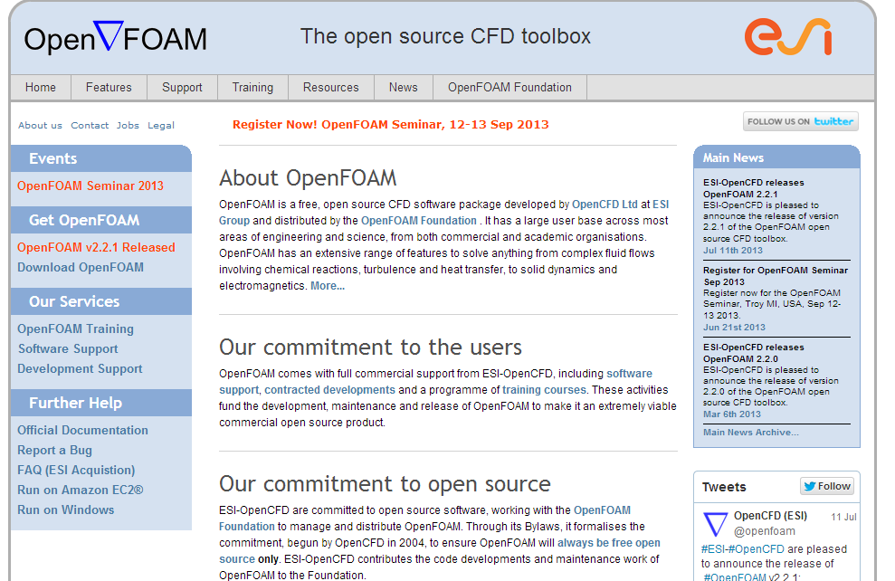
Task: Click OpenCFD (ESI) tweet author name
Action: pos(770,516)
